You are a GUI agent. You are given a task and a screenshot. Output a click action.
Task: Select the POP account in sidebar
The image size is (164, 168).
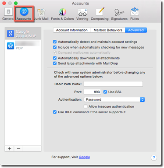[x=23, y=45]
